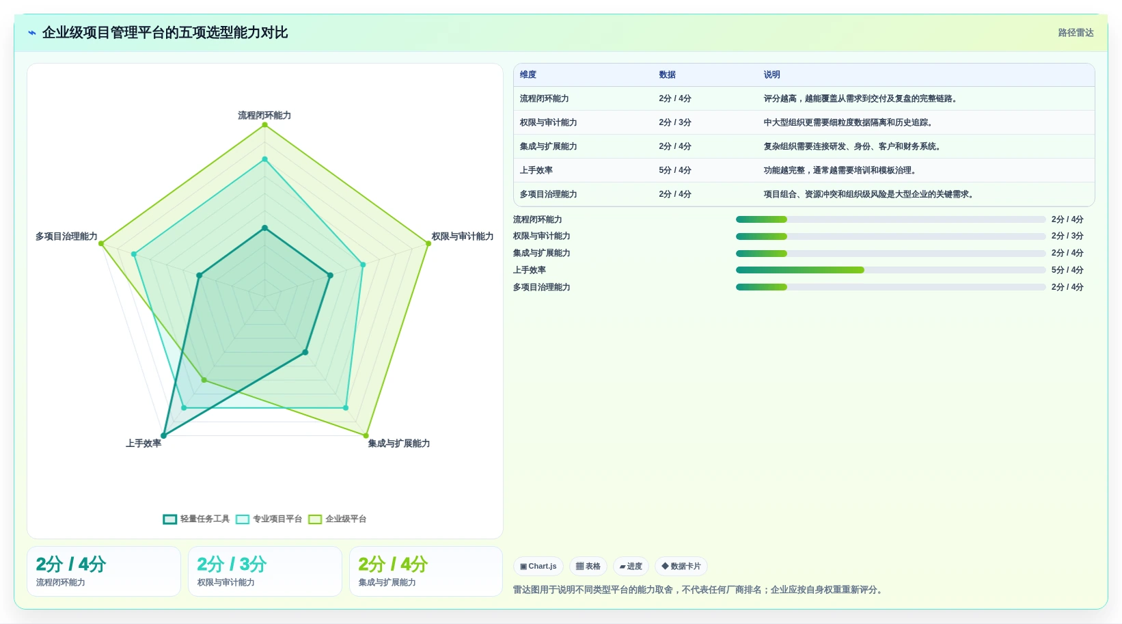Open the 流程闭环能力 summary card showing 2分 / 4分
This screenshot has width=1122, height=624.
click(x=104, y=571)
